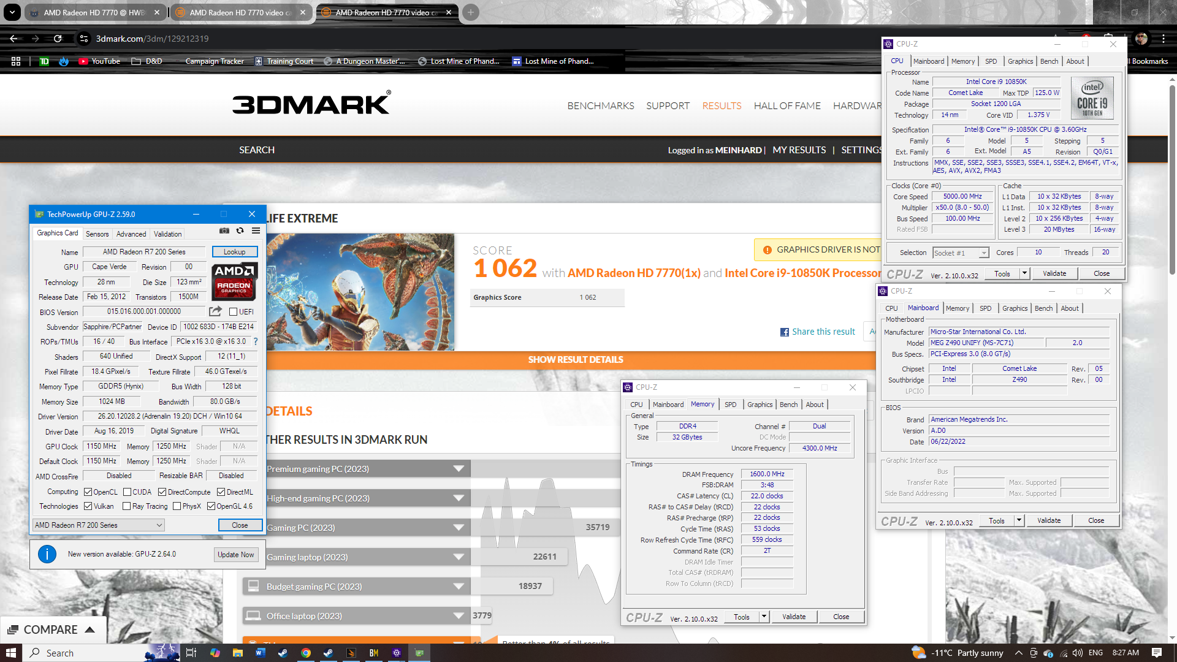This screenshot has height=662, width=1177.
Task: Click the AMD Radeon Graphics logo in GPU-Z
Action: pos(235,281)
